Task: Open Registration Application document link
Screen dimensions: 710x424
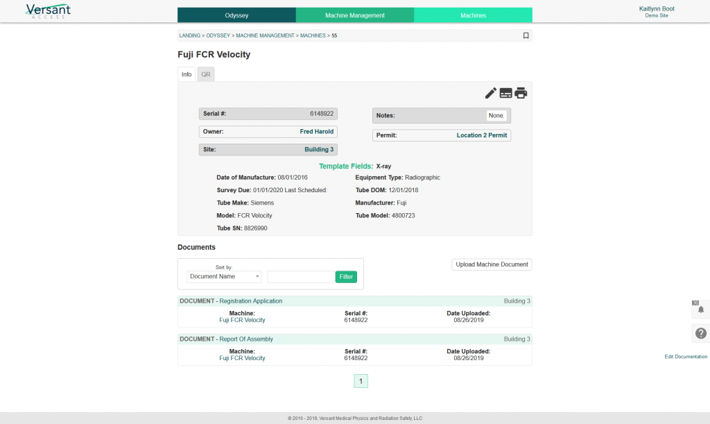Action: point(251,300)
